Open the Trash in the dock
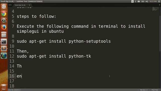Image resolution: width=161 pixels, height=91 pixels. (4, 87)
